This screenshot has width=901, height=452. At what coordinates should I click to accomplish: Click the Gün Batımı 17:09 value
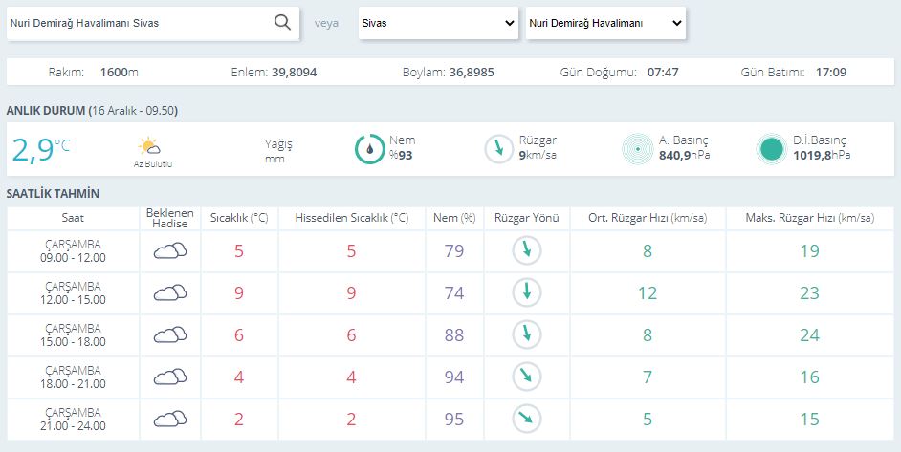coord(830,73)
